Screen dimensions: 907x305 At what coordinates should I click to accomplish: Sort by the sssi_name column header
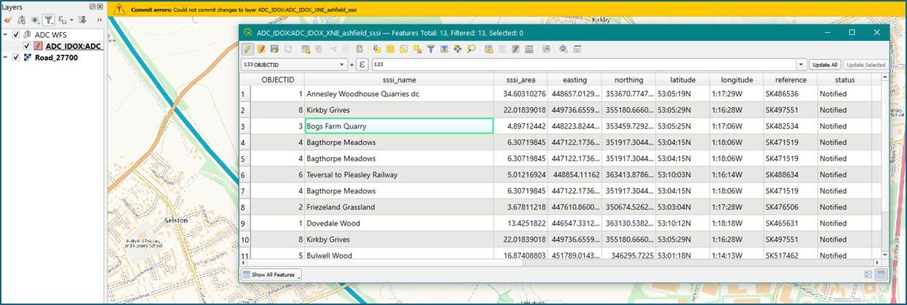click(x=399, y=80)
